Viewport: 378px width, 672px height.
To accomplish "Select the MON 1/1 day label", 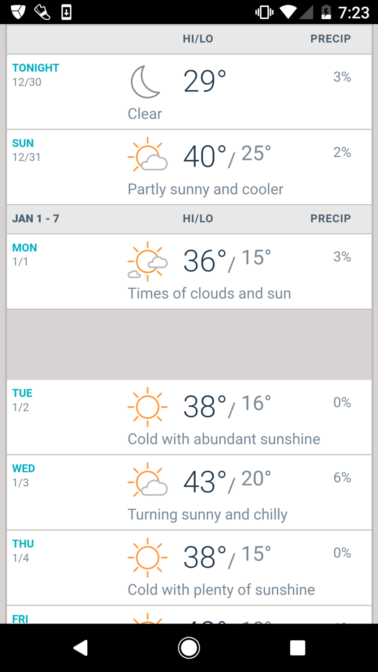I will pos(25,254).
